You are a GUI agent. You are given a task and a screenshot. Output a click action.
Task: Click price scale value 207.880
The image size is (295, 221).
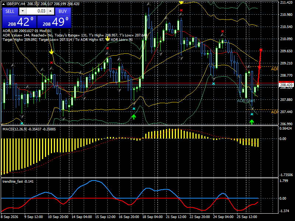(x=286, y=100)
